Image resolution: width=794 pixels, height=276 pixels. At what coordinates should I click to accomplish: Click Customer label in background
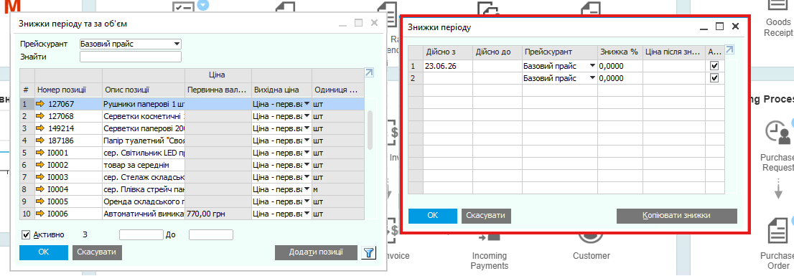[x=591, y=256]
